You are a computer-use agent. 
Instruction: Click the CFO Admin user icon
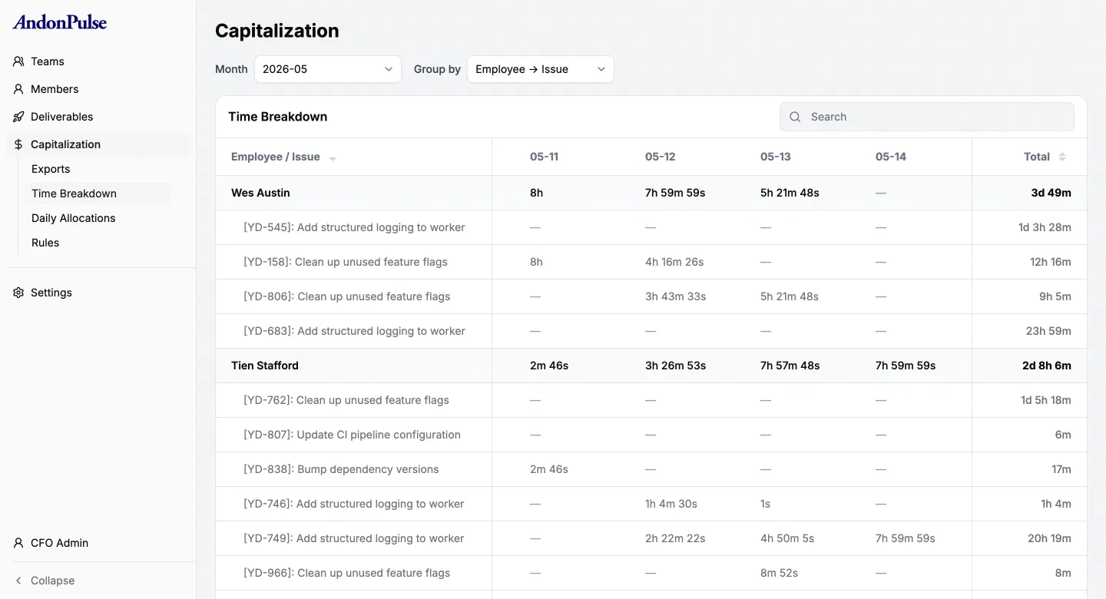[18, 543]
